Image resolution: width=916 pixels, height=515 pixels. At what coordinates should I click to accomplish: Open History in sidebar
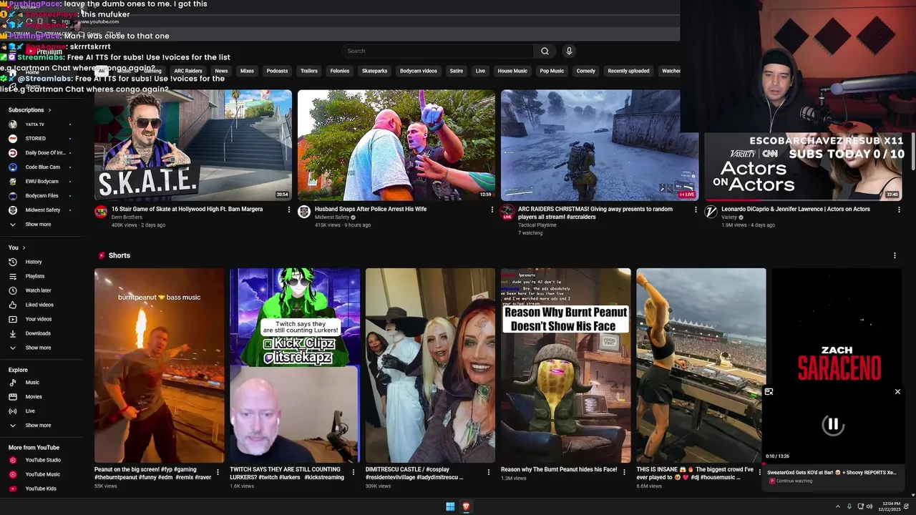[x=34, y=262]
